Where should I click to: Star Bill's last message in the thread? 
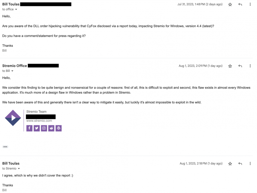pyautogui.click(x=230, y=163)
